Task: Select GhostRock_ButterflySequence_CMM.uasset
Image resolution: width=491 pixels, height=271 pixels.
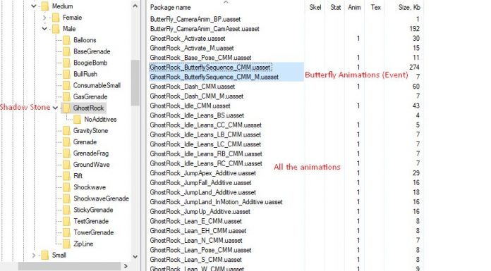Action: point(210,67)
